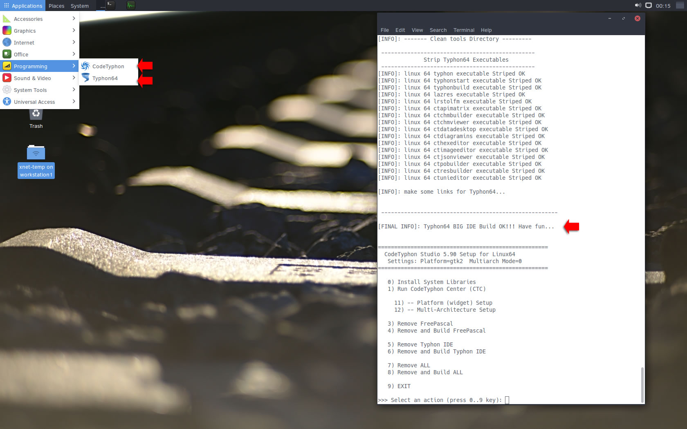This screenshot has width=687, height=429.
Task: Open Universal Access category
Action: [x=39, y=102]
